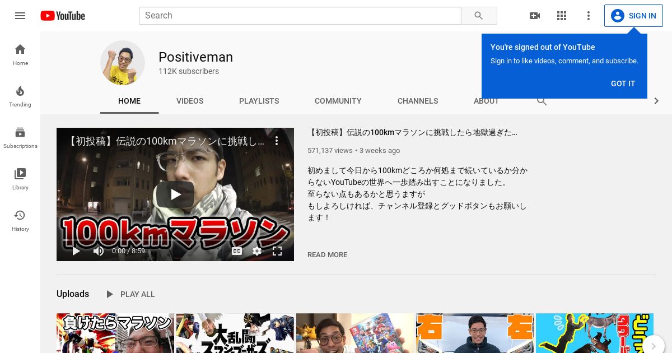This screenshot has width=672, height=353.
Task: Click the YouTube logo
Action: [63, 16]
